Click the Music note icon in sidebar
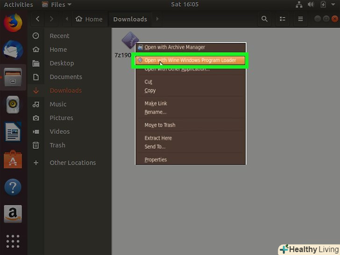 [36, 104]
